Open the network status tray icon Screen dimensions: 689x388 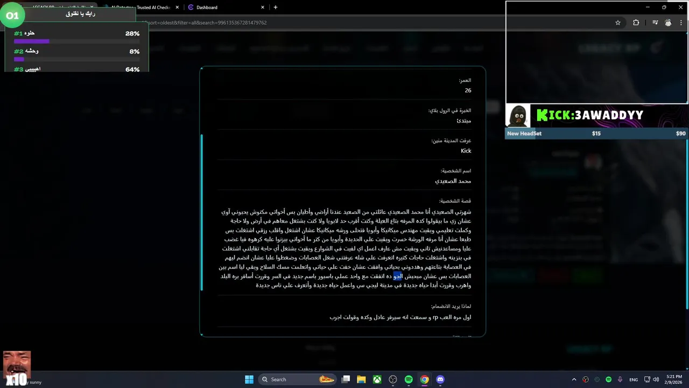(647, 379)
